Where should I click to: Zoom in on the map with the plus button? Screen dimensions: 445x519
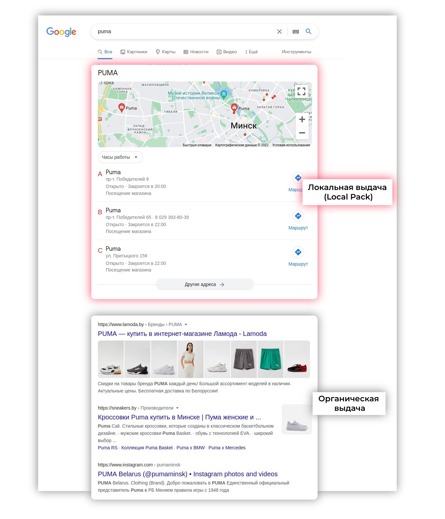pos(302,119)
